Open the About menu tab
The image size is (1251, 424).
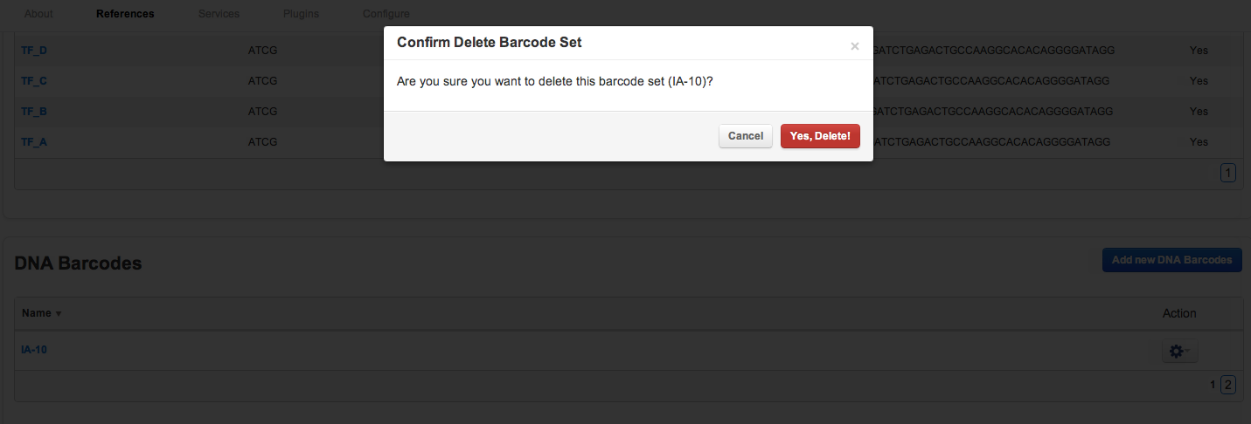[38, 14]
